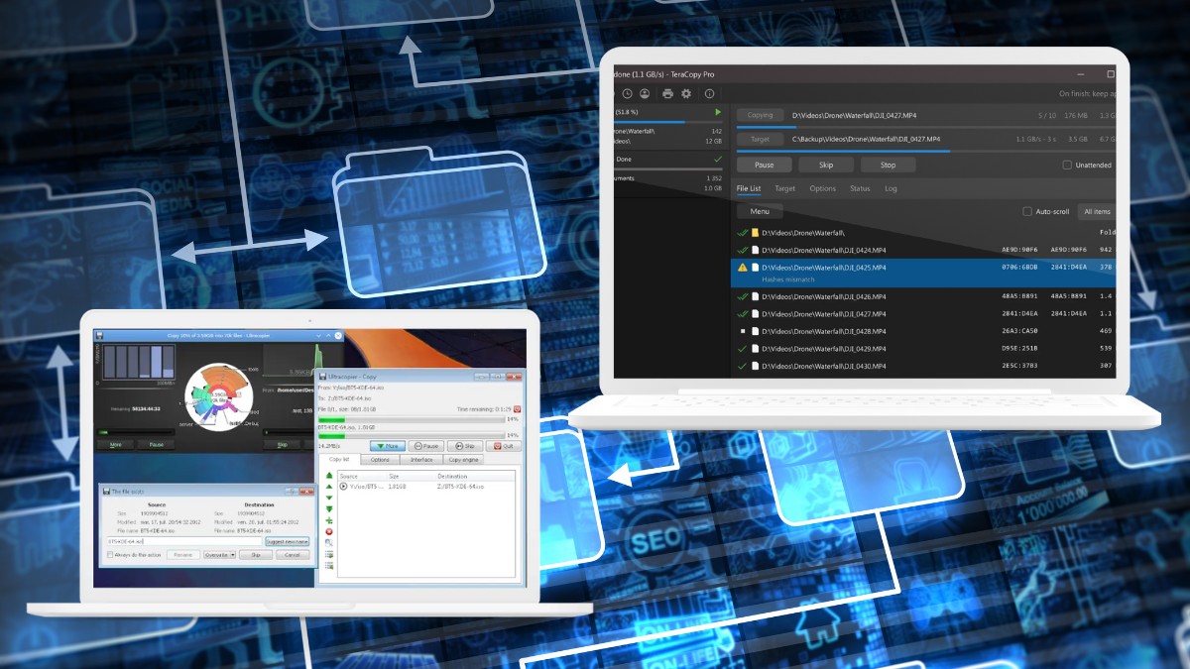The width and height of the screenshot is (1190, 669).
Task: Toggle the Auto-scroll checkbox
Action: click(1027, 211)
